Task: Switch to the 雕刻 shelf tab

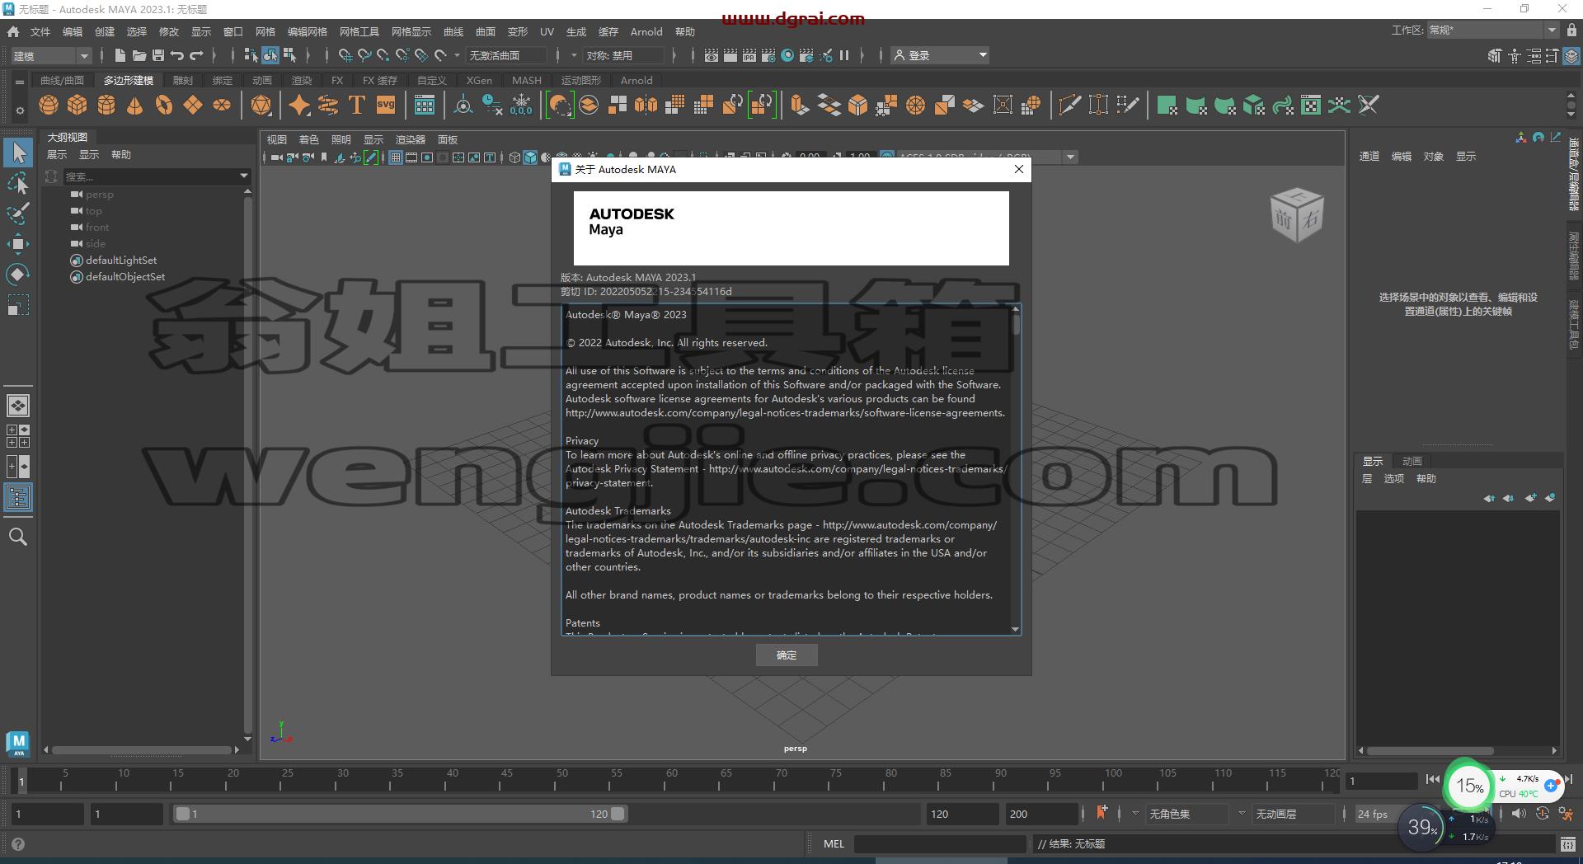Action: [183, 80]
